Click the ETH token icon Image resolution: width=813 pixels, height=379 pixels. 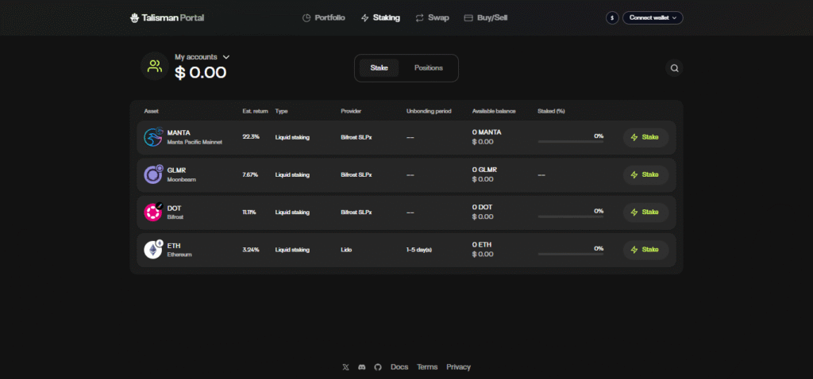(152, 250)
